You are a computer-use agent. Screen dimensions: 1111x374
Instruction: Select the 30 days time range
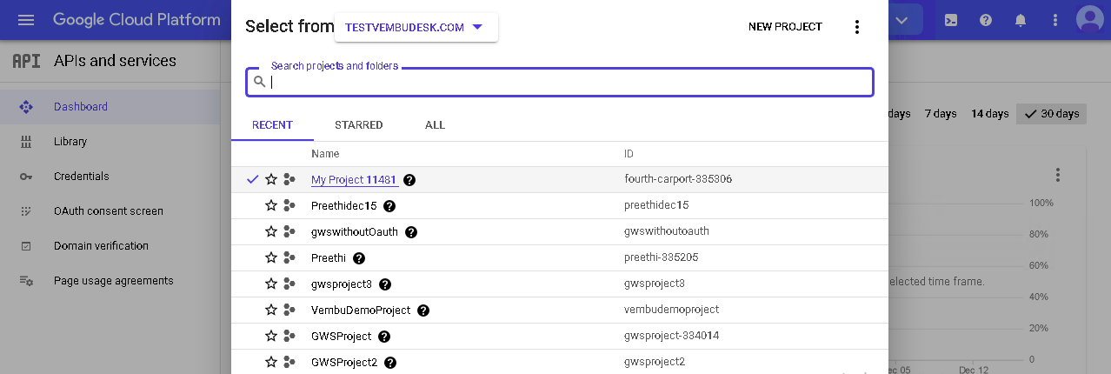point(1051,114)
